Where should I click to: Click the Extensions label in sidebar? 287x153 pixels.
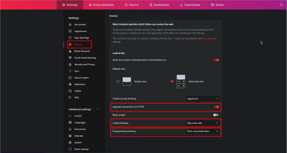(x=80, y=84)
